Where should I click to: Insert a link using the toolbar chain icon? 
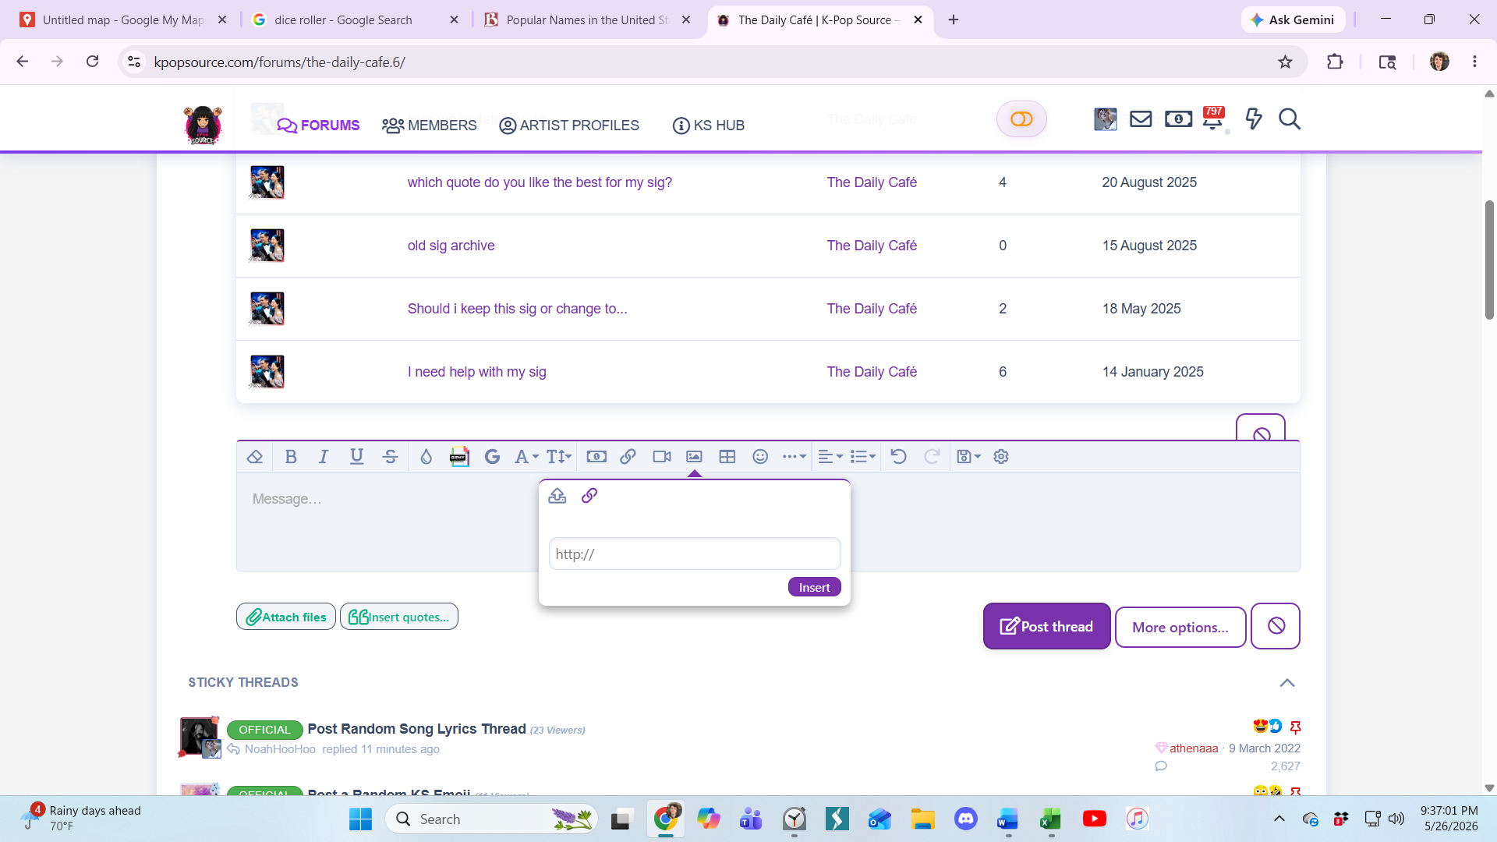click(x=628, y=457)
